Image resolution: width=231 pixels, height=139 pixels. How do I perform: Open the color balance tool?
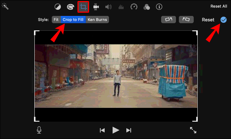(x=58, y=7)
